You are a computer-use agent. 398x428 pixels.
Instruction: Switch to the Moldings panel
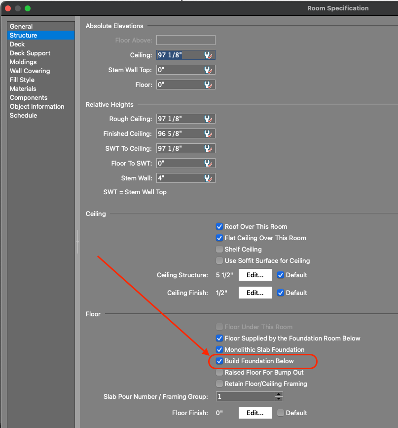pos(23,62)
